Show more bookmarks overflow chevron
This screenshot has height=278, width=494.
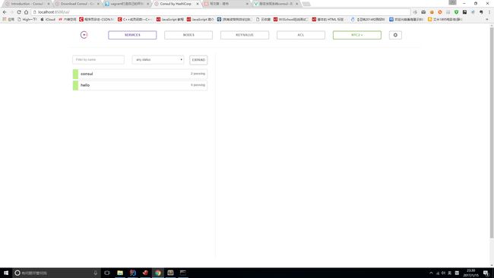[486, 19]
